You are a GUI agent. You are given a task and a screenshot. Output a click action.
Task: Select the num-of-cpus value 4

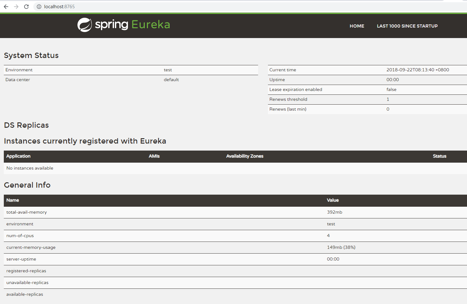[329, 236]
